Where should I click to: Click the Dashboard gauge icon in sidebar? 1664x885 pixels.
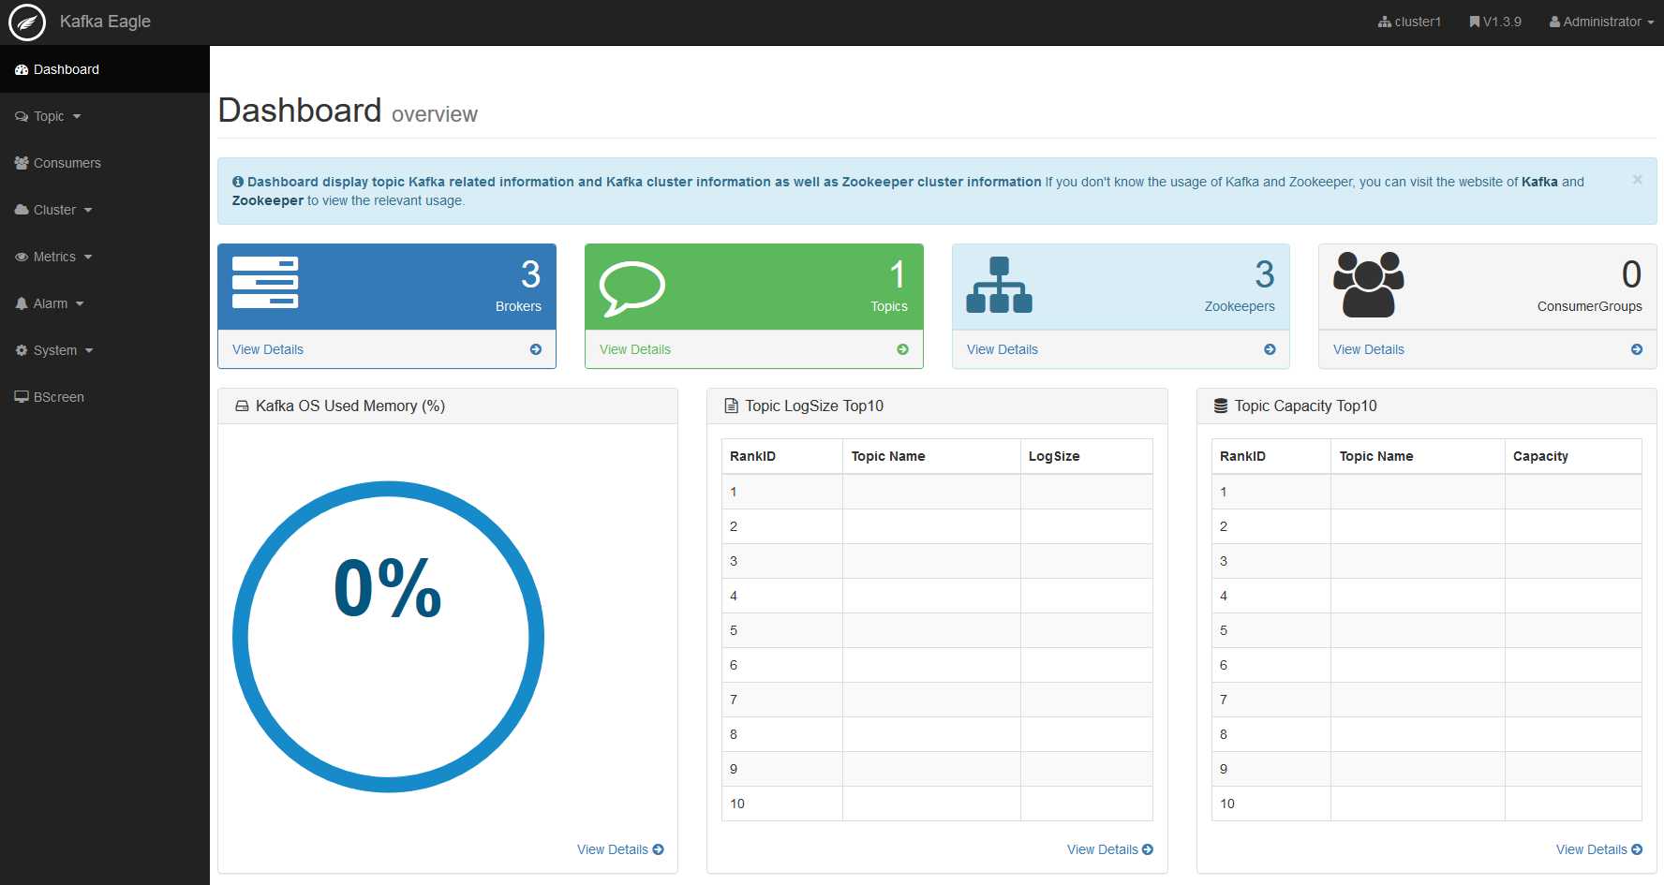tap(22, 69)
